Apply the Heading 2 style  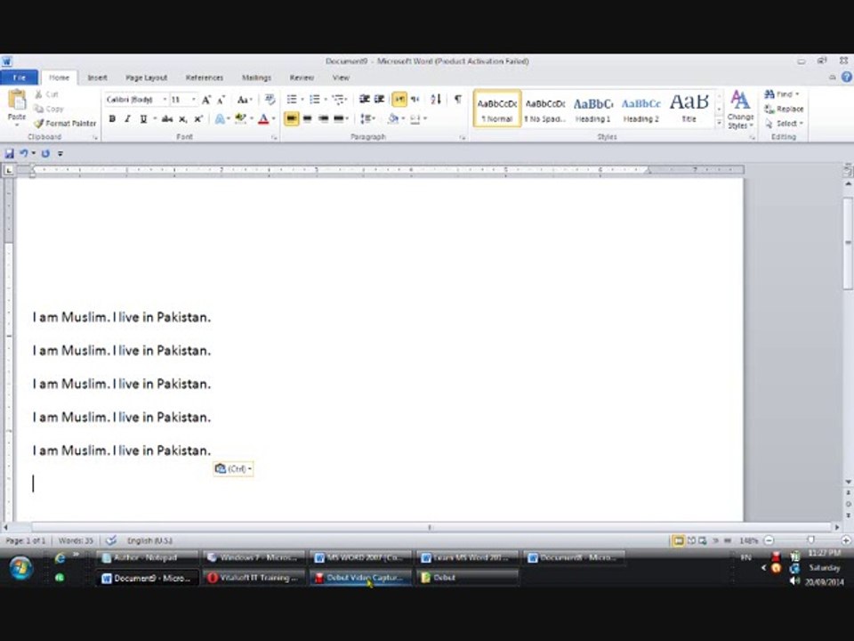(641, 109)
